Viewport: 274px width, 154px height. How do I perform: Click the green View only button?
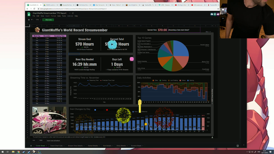click(48, 20)
